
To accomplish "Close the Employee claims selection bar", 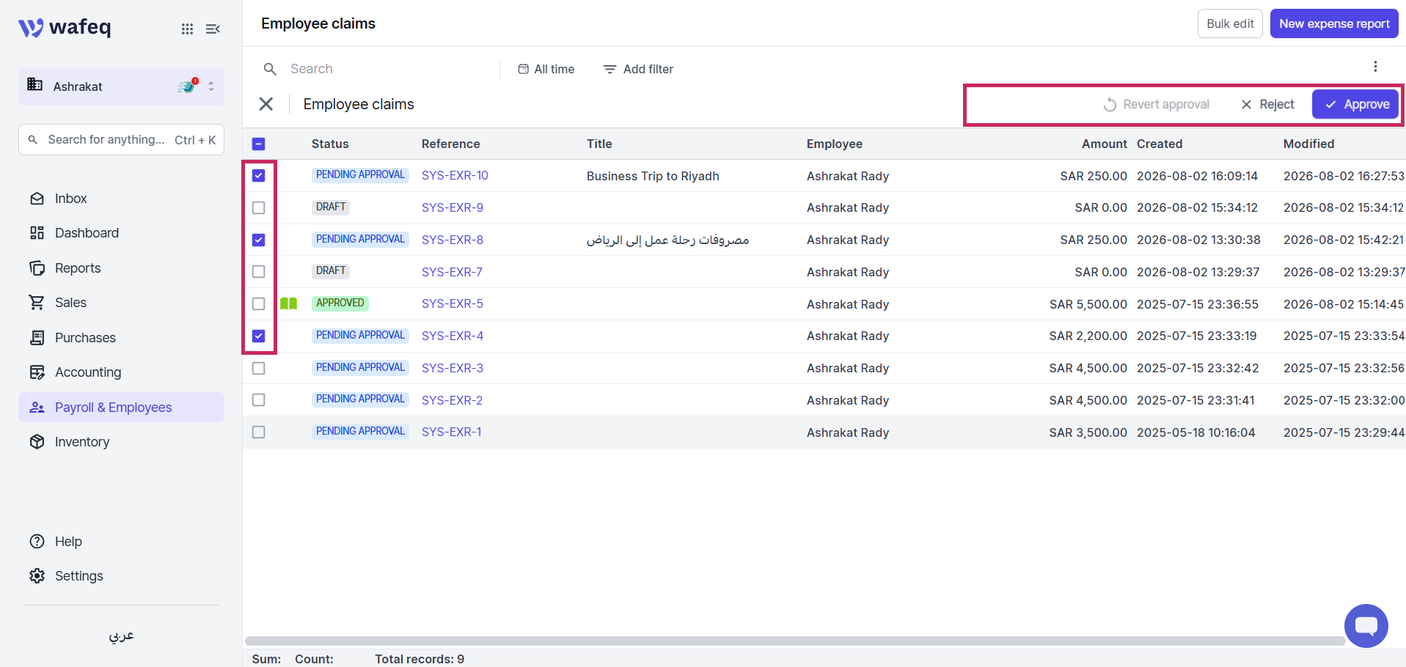I will 266,104.
